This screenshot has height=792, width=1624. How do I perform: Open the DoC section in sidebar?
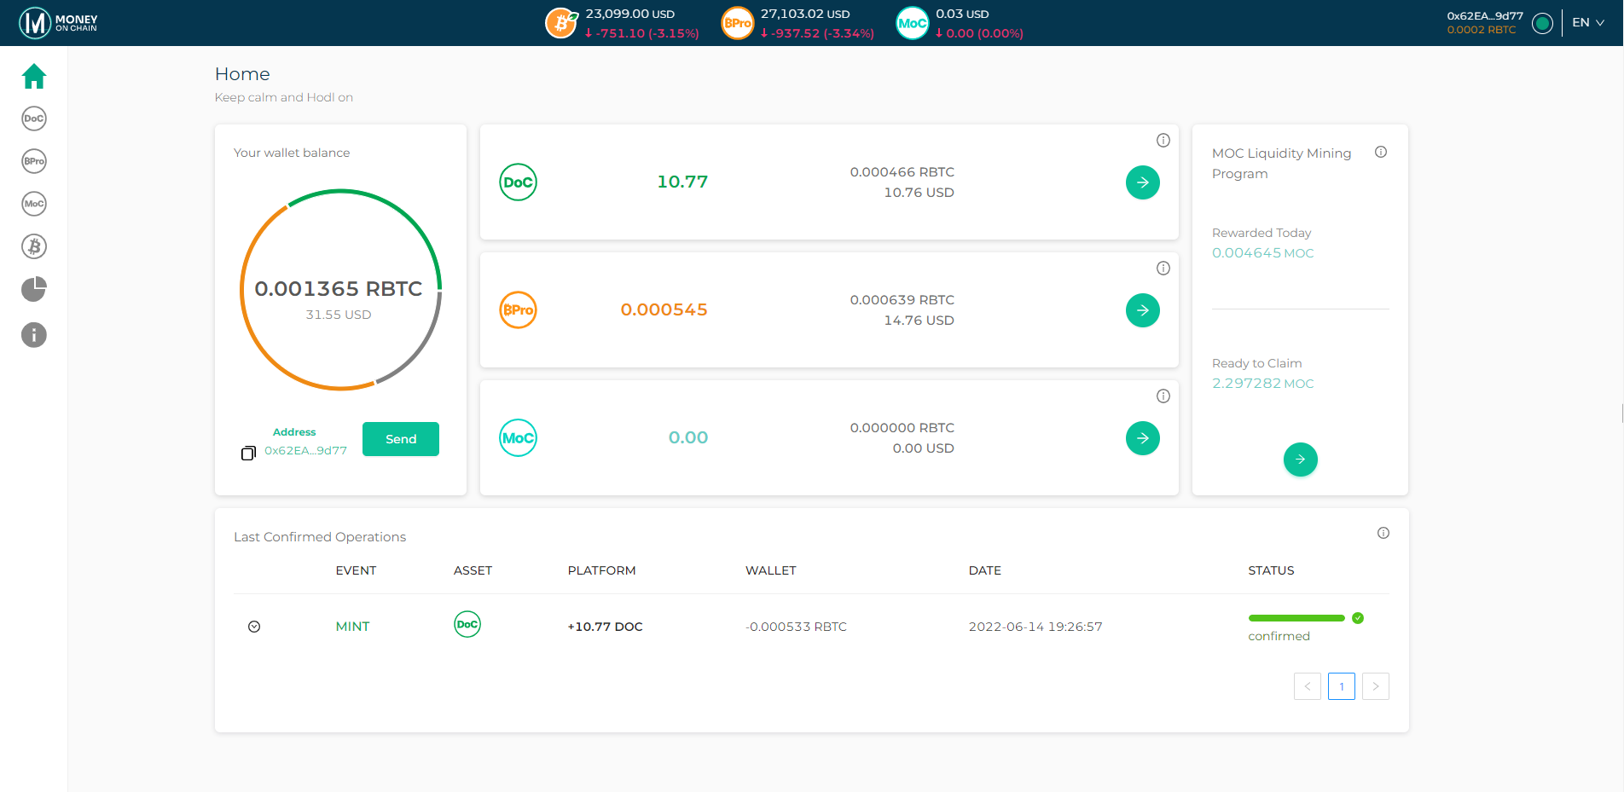click(x=34, y=119)
